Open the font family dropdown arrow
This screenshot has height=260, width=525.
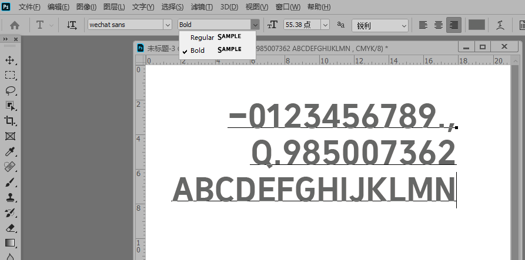168,25
